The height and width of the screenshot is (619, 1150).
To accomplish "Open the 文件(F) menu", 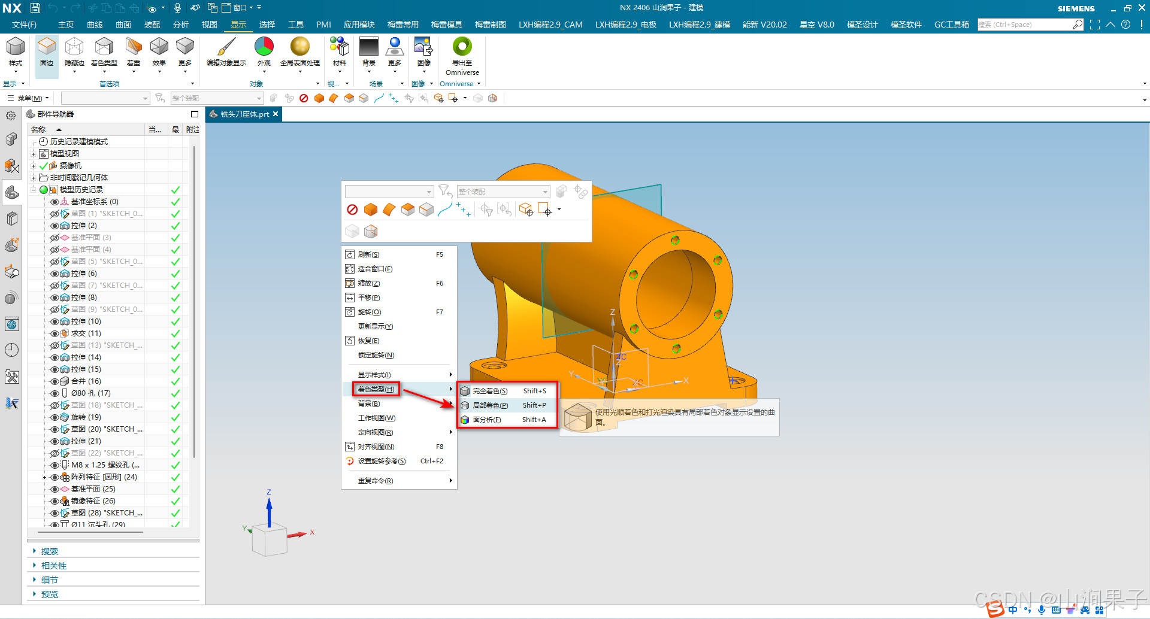I will pos(24,25).
